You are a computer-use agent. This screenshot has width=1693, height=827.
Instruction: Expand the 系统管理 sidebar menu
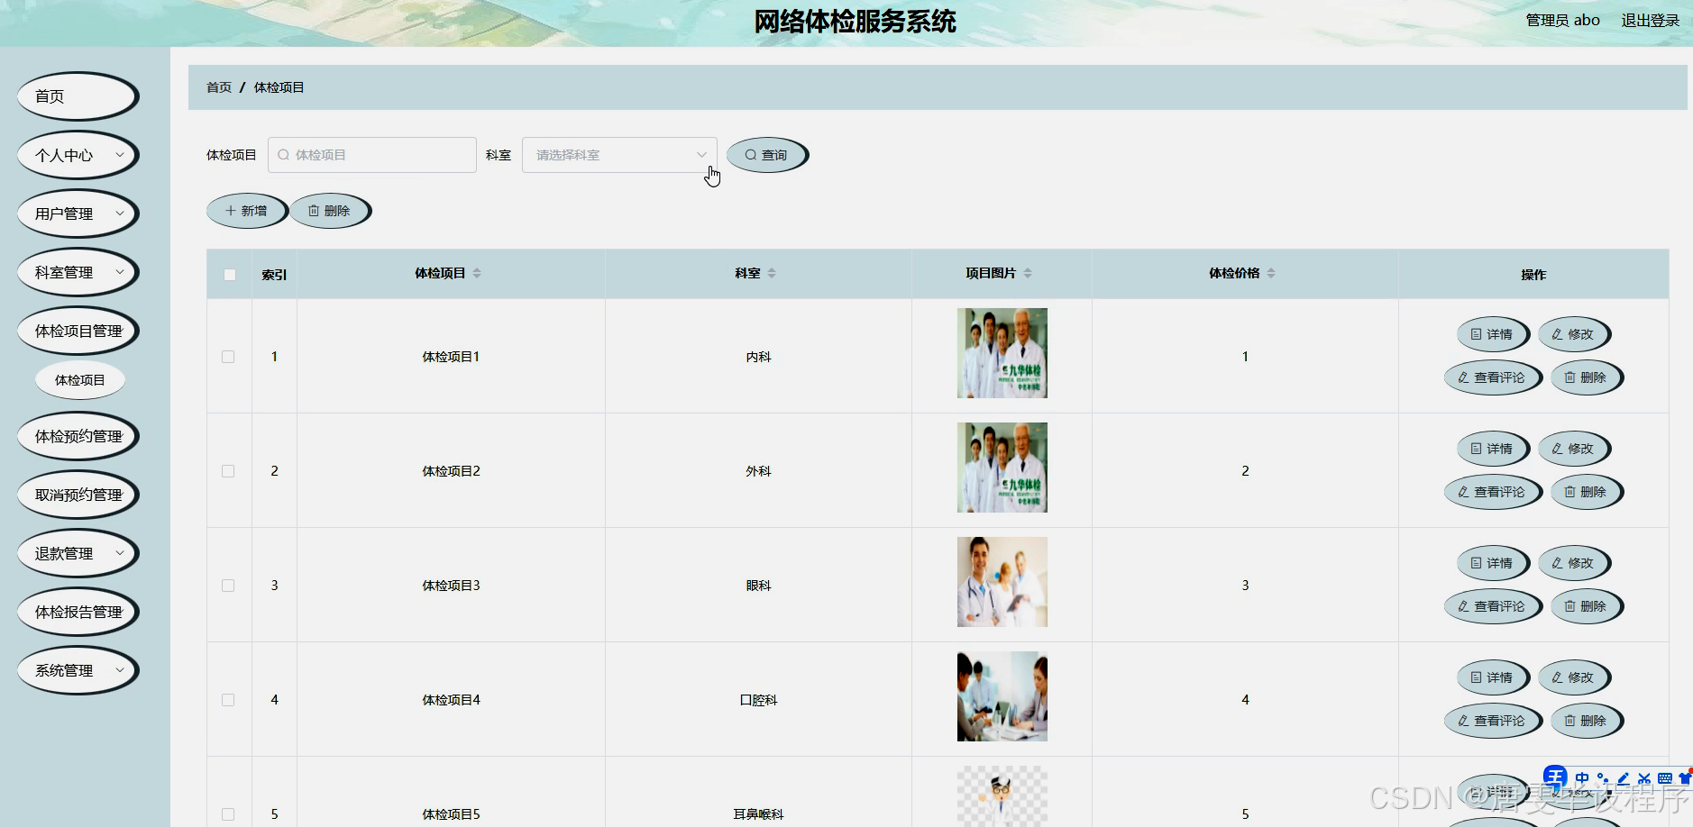78,670
